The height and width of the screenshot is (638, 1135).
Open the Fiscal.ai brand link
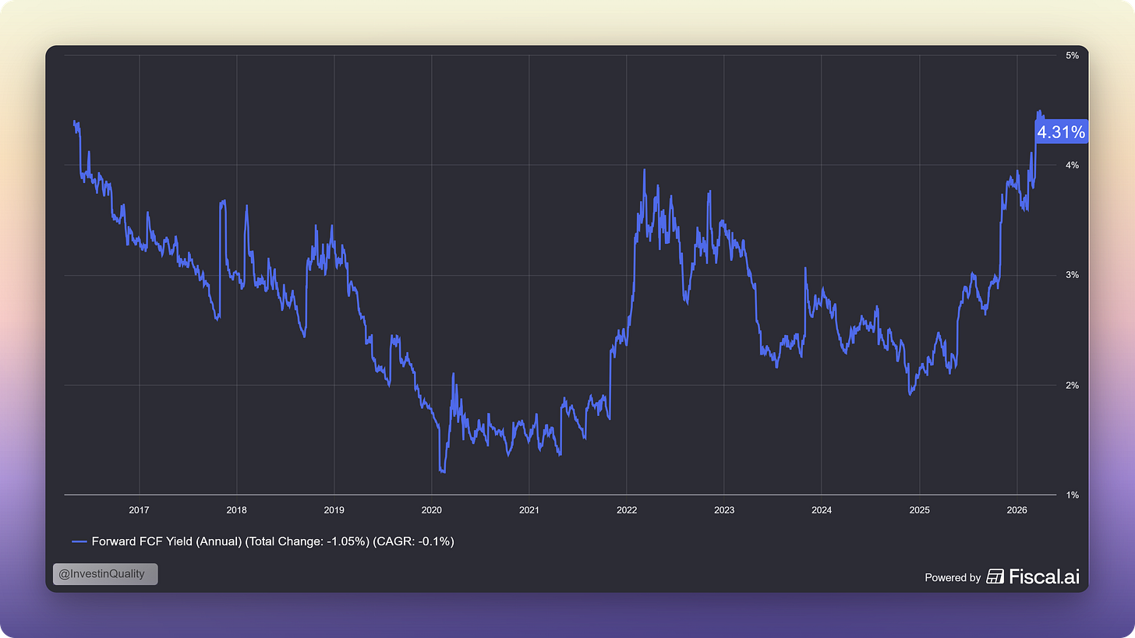point(1034,576)
